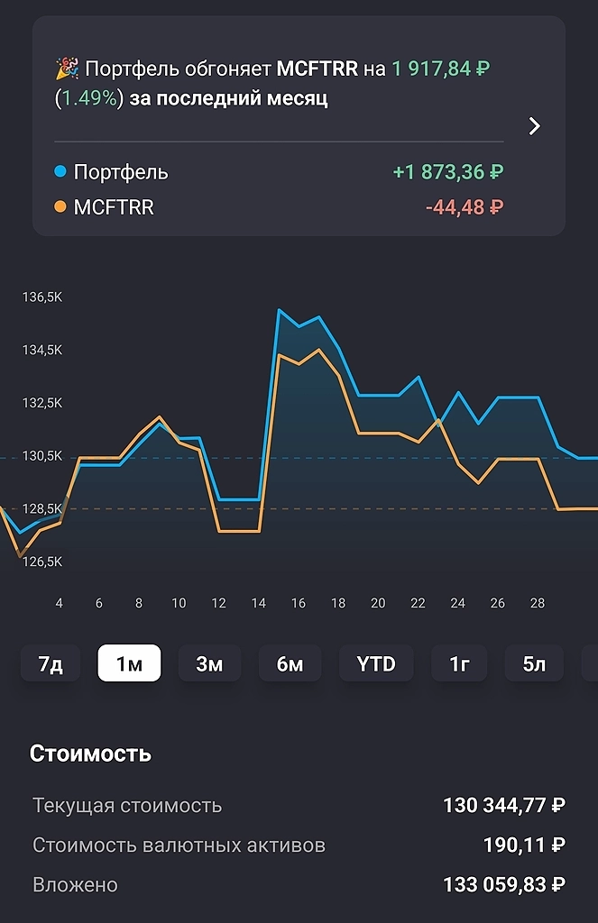
Task: Select the YTD period
Action: pyautogui.click(x=376, y=663)
